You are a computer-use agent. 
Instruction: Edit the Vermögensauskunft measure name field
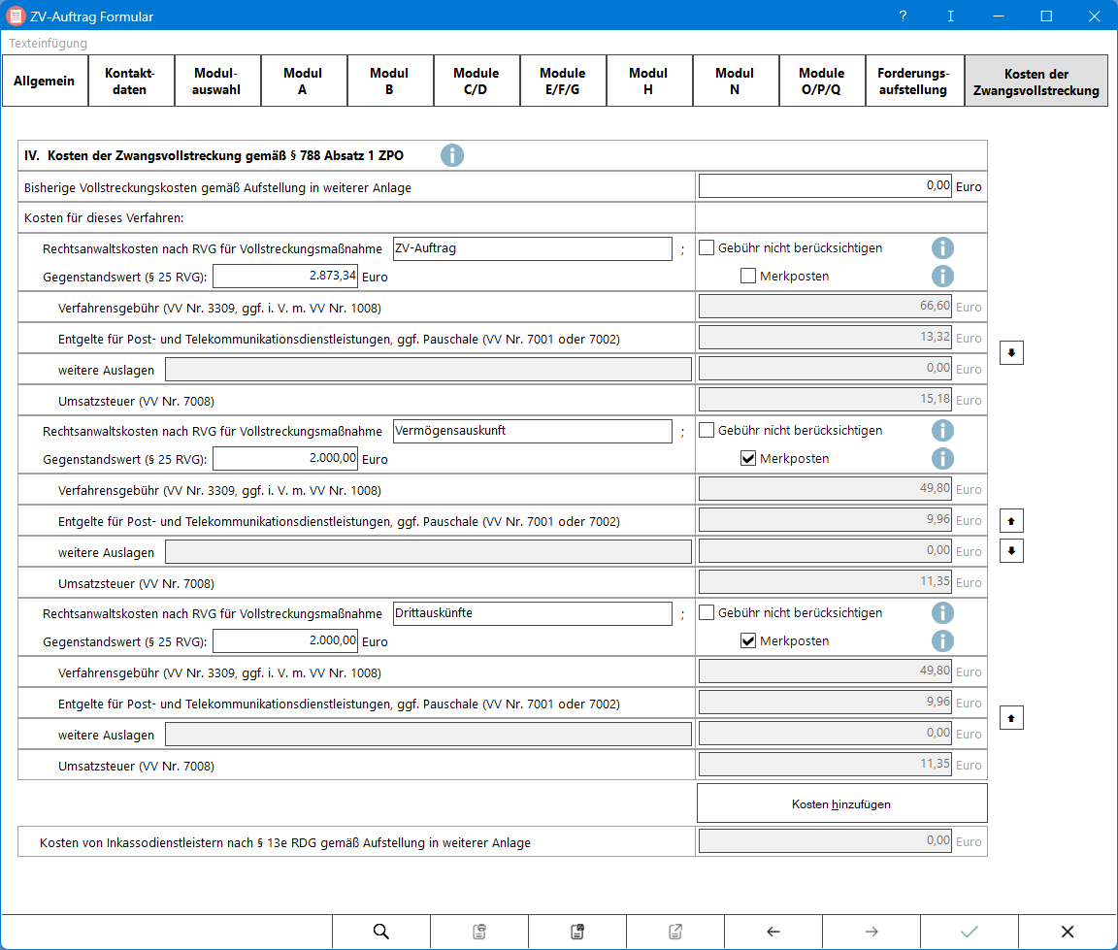(532, 431)
